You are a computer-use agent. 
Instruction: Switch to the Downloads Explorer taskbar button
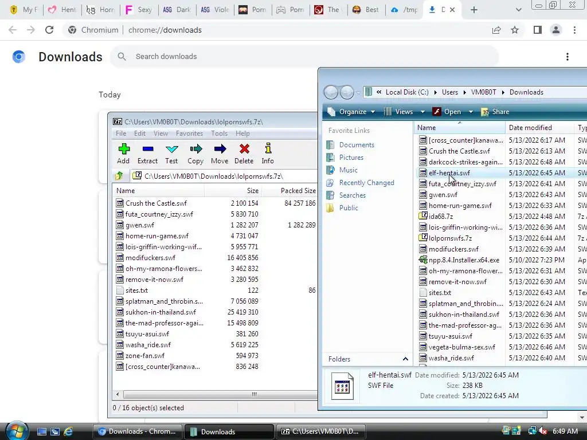click(x=229, y=431)
